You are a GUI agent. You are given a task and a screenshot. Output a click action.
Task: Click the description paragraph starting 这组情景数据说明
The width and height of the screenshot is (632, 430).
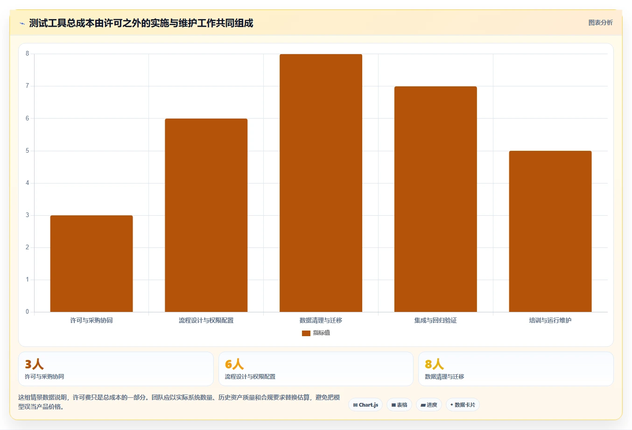coord(179,402)
